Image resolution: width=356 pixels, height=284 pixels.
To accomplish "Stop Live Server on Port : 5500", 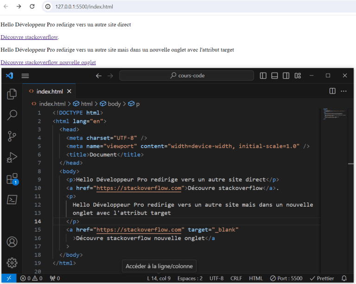I will point(286,278).
